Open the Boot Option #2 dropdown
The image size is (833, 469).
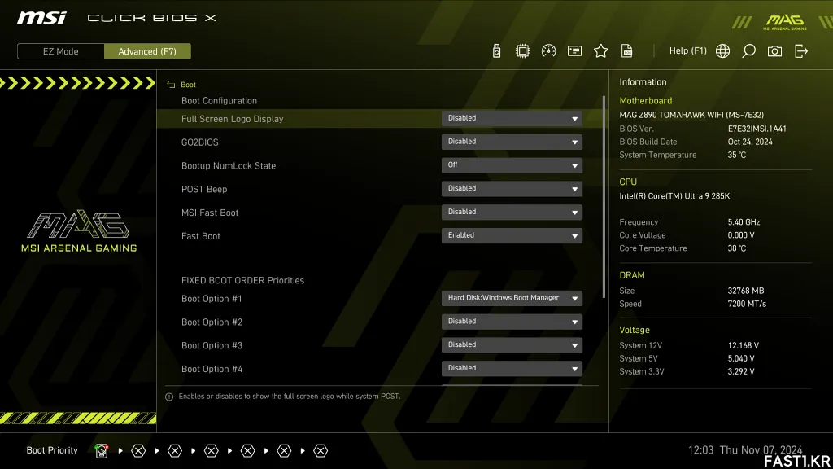pos(512,322)
